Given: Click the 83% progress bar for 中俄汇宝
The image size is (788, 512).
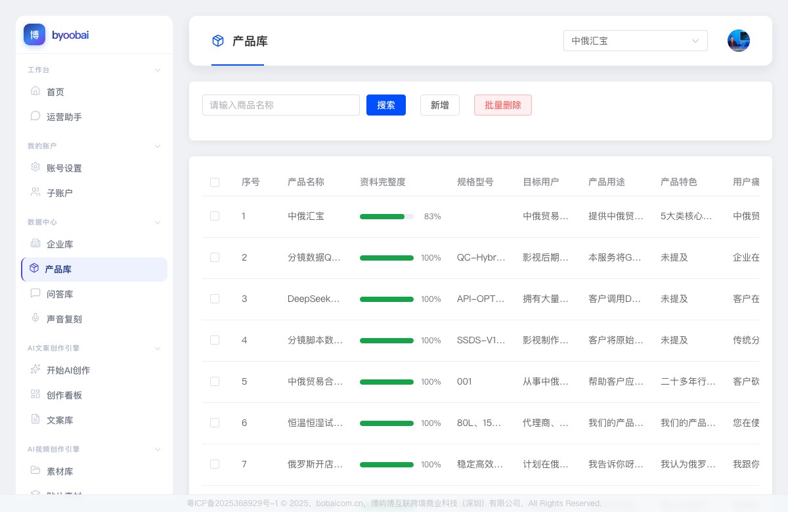Looking at the screenshot, I should tap(387, 216).
